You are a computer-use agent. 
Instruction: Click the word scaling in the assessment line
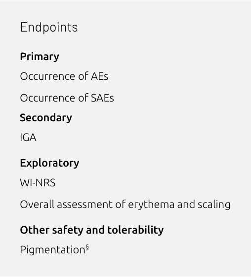pyautogui.click(x=214, y=205)
